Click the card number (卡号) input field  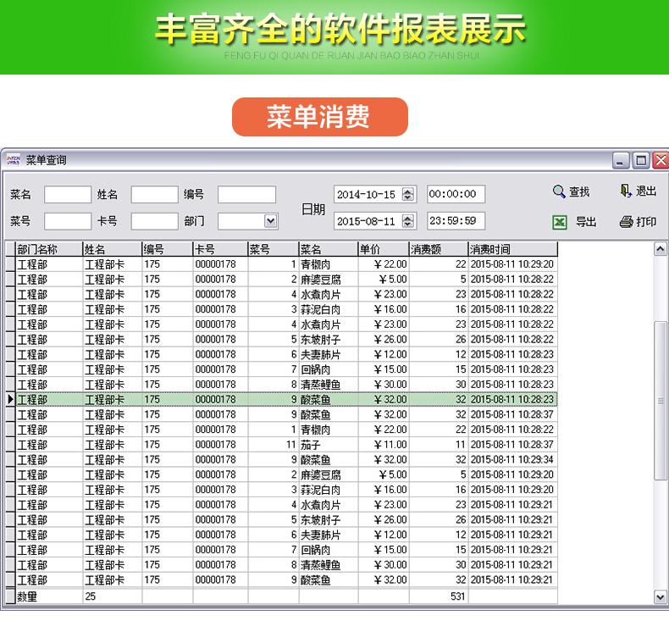pos(154,221)
